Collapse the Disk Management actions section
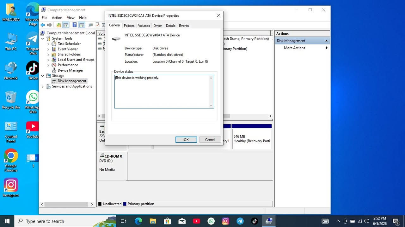 [x=327, y=41]
